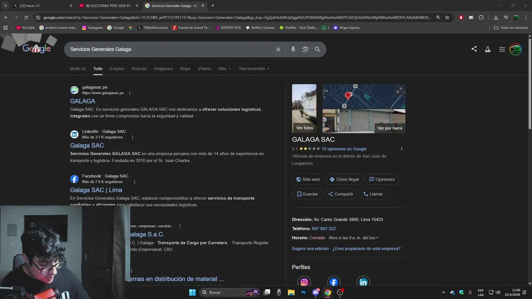Image resolution: width=532 pixels, height=299 pixels.
Task: Open more options for GALAGA SAC panel
Action: 401,149
